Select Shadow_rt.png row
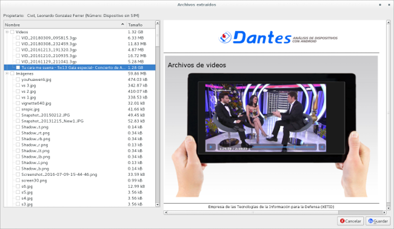 click(79, 133)
